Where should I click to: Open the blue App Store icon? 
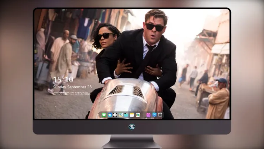point(155,115)
